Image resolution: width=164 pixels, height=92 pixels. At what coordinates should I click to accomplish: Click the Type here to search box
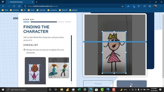pos(26,90)
